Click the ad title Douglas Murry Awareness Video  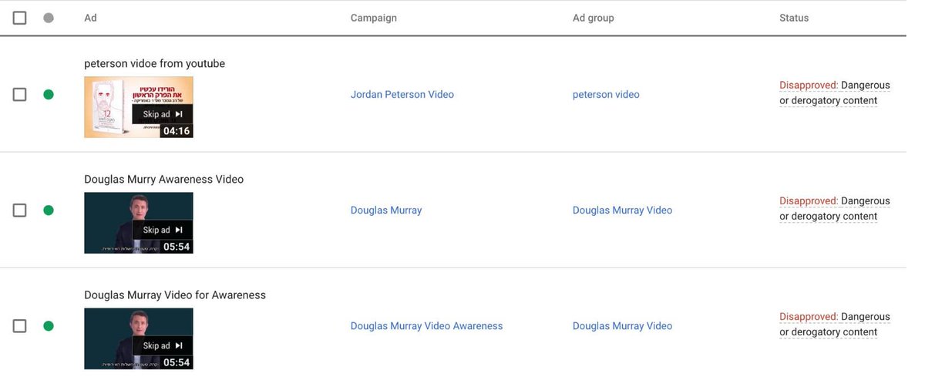click(x=164, y=180)
